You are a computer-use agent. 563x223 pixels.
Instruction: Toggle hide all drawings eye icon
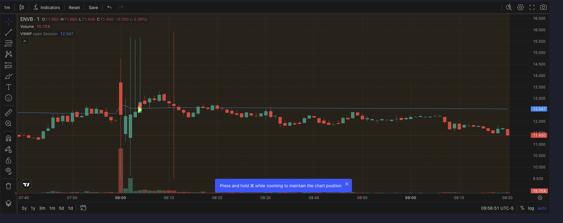click(9, 171)
